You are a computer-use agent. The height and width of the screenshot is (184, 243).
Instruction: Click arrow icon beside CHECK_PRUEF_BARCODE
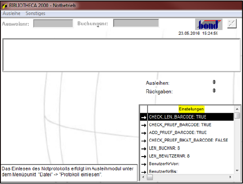click(144, 125)
